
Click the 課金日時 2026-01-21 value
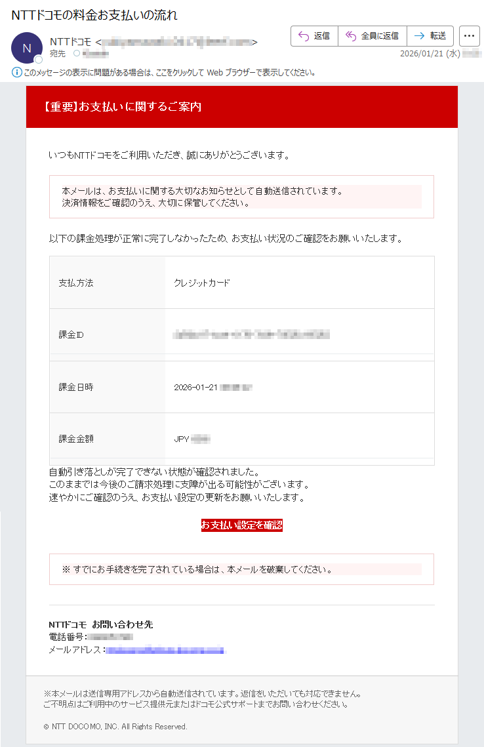click(x=213, y=388)
